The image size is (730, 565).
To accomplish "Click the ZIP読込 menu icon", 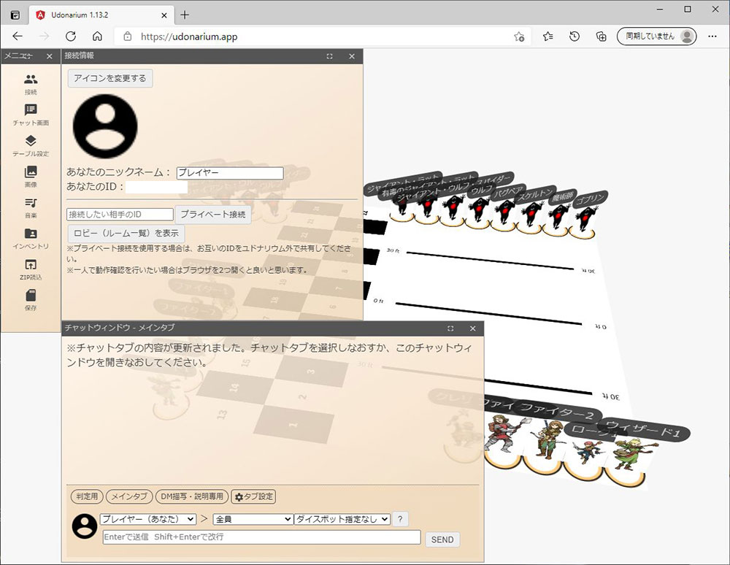I will tap(31, 269).
